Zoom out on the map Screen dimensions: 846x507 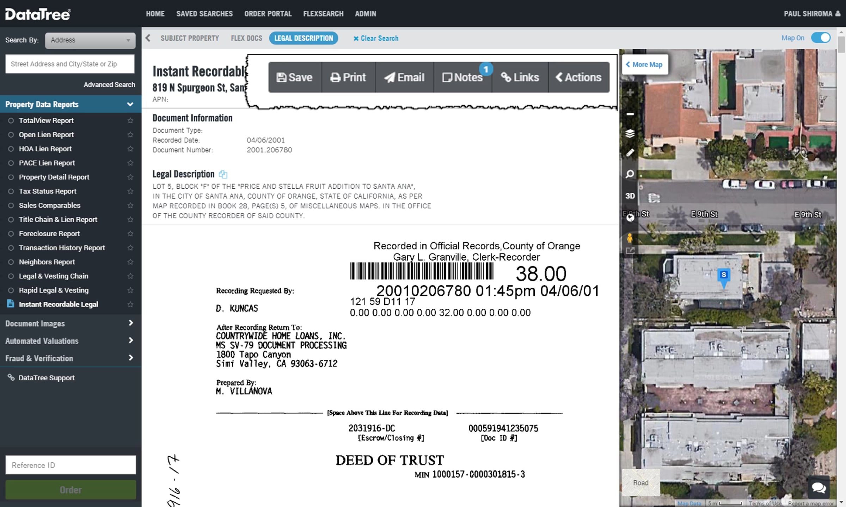(x=630, y=114)
